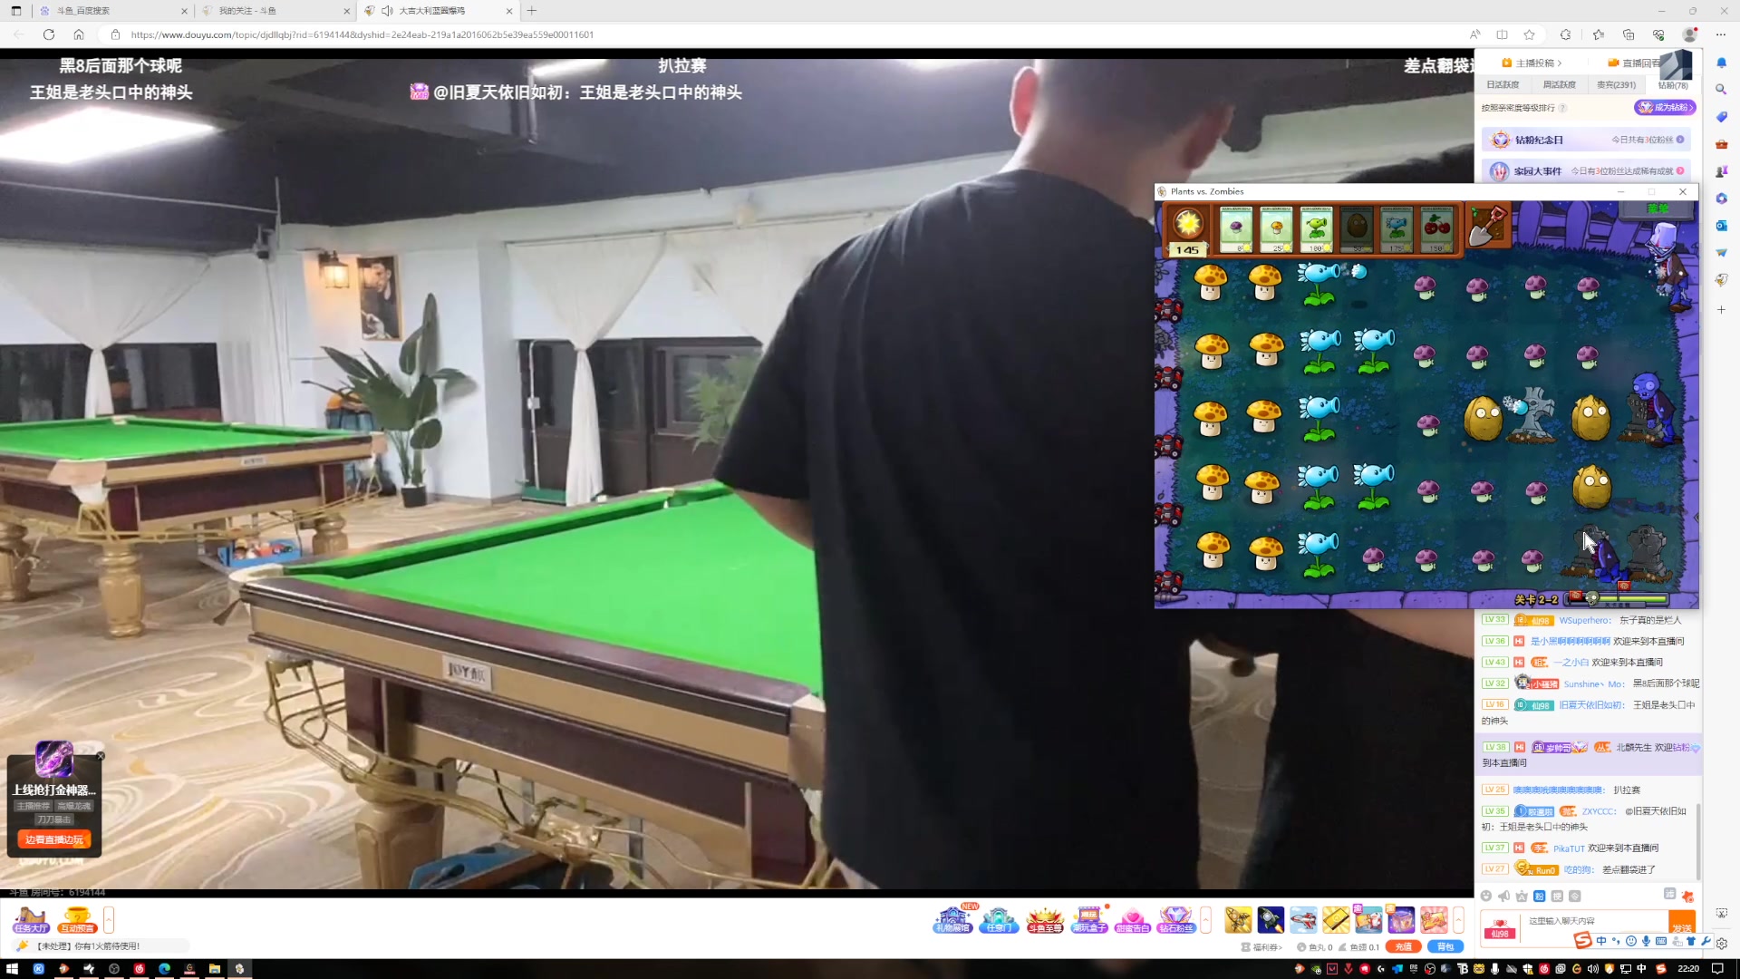The image size is (1740, 979).
Task: Send the gold card gift
Action: [1336, 919]
